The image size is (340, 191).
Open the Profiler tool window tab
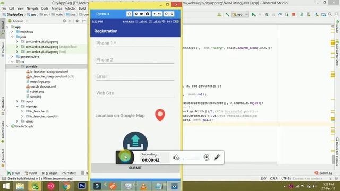[69, 173]
